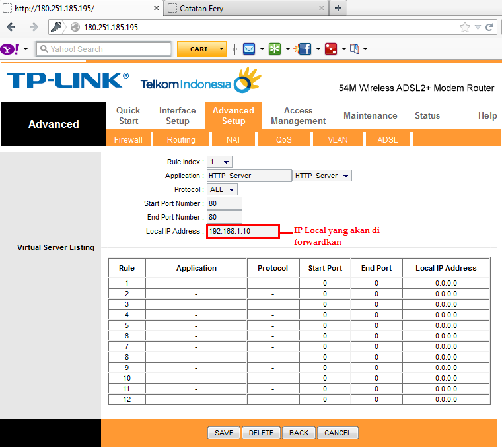Click the End Port Number field
The image size is (502, 448).
pyautogui.click(x=224, y=217)
